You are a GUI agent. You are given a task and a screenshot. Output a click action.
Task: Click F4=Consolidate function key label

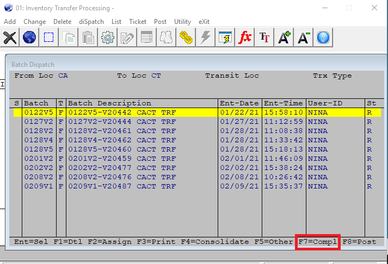pos(215,242)
